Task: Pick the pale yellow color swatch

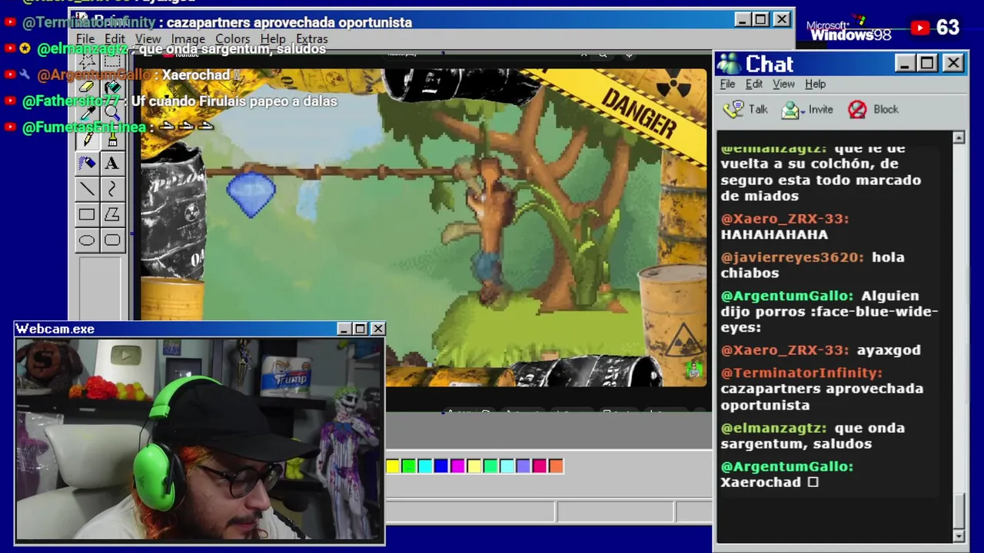Action: (474, 465)
